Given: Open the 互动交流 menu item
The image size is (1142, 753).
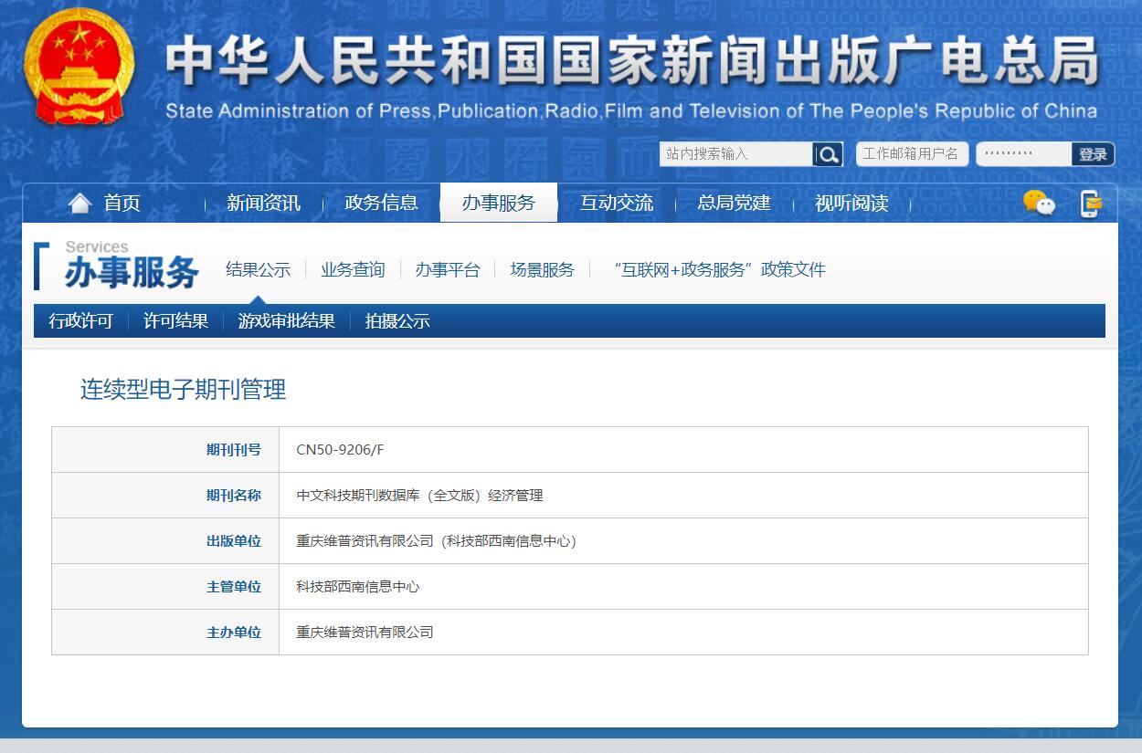Looking at the screenshot, I should pos(616,203).
